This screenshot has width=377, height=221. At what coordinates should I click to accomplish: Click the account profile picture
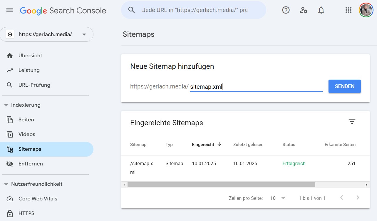(366, 10)
